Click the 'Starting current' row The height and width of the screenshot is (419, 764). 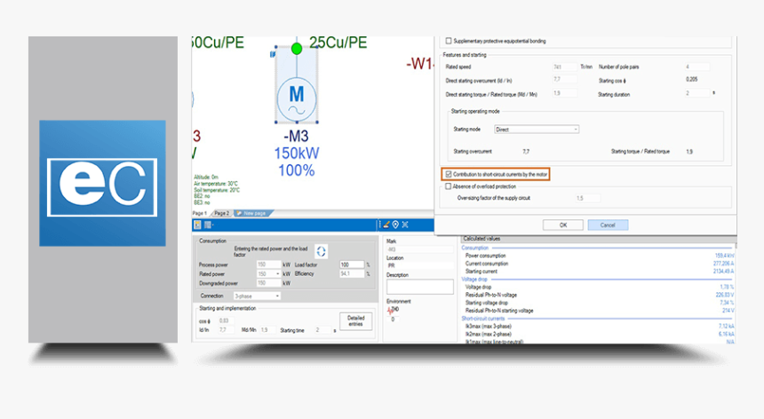(599, 271)
